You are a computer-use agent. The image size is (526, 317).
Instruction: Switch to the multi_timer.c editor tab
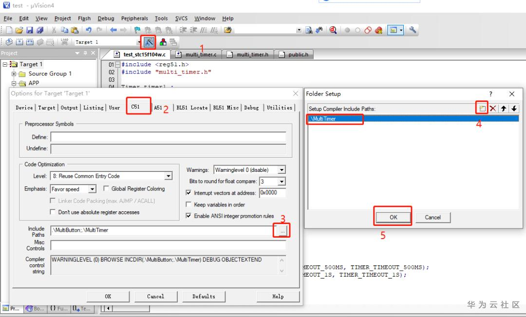[x=197, y=55]
